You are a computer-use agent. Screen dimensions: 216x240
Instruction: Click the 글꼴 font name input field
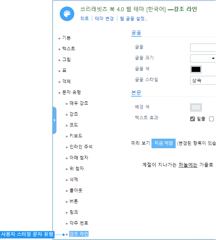pos(203,48)
